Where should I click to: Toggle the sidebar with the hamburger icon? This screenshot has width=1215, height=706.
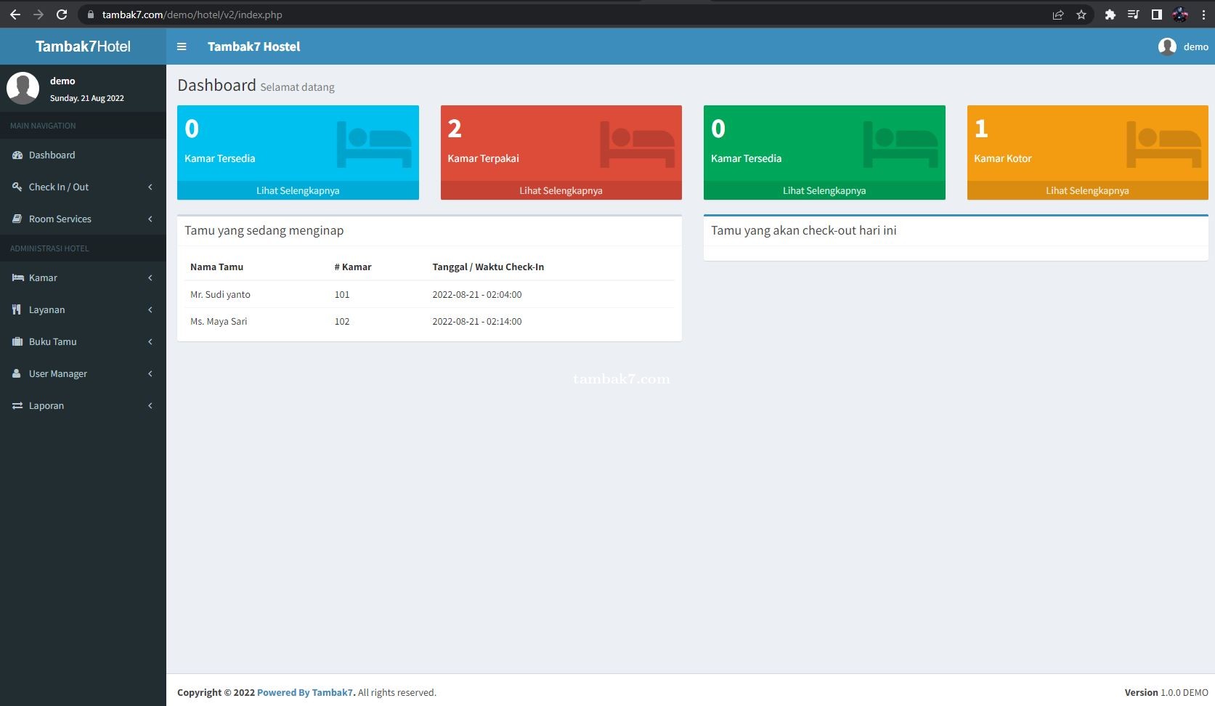pyautogui.click(x=182, y=46)
